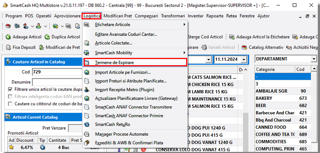The image size is (320, 153).
Task: Enable Cautare cu cititorul de coduri checkbox
Action: [x=10, y=103]
